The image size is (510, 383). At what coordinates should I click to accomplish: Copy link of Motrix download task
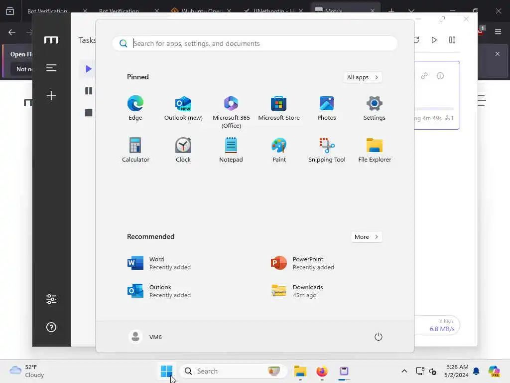click(424, 76)
